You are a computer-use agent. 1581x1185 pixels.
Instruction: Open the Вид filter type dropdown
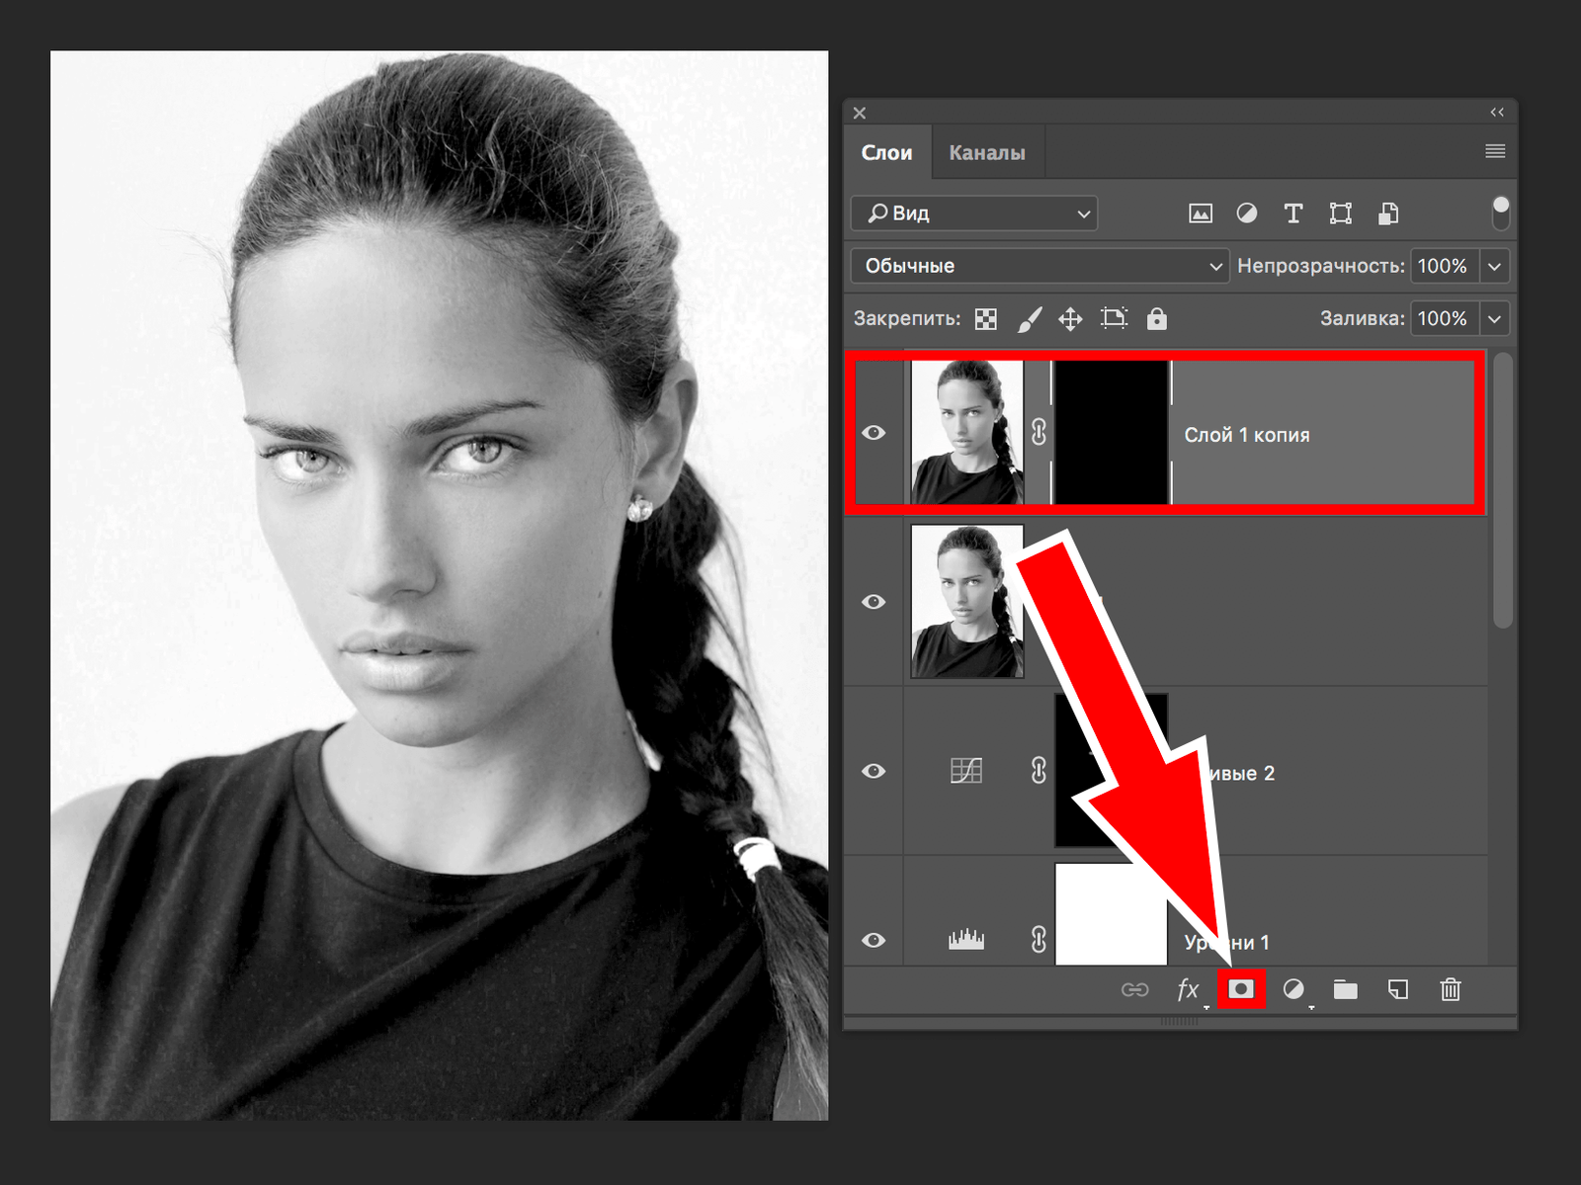click(974, 213)
